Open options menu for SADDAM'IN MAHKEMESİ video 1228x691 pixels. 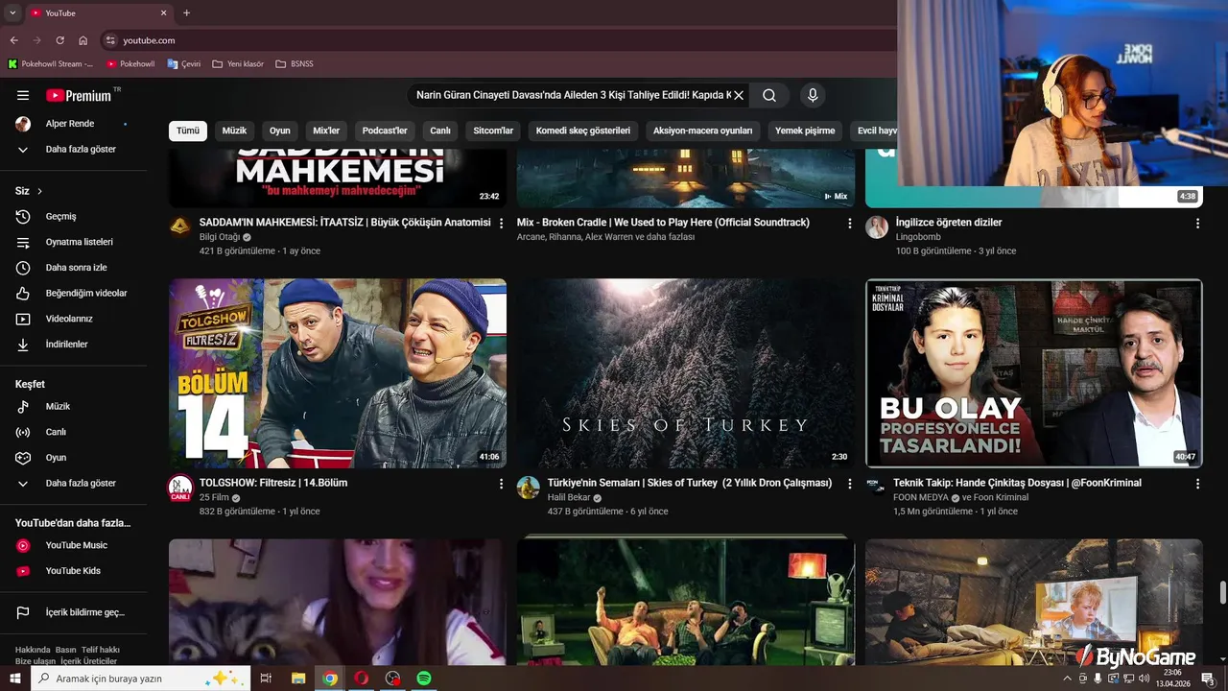pyautogui.click(x=501, y=223)
